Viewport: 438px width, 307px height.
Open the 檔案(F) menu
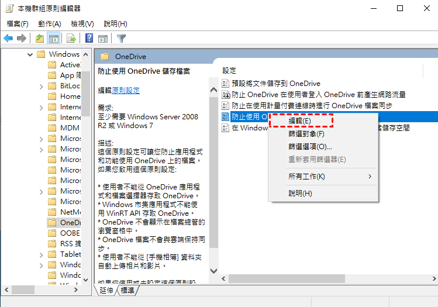click(18, 24)
